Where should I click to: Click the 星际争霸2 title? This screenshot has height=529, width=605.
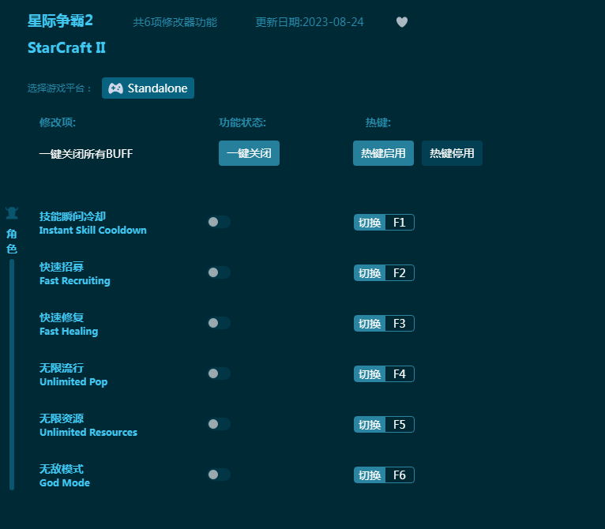click(60, 21)
